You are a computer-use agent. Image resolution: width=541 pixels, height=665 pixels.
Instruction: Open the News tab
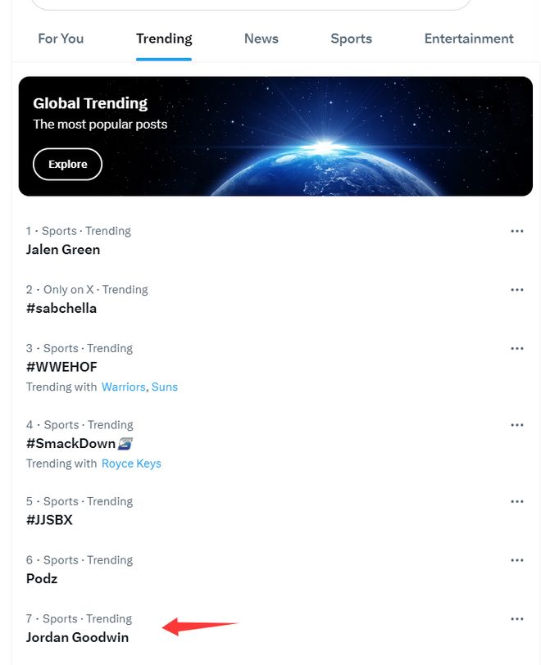261,38
